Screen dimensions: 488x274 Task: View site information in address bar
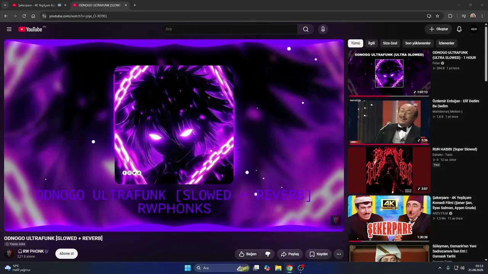[44, 16]
